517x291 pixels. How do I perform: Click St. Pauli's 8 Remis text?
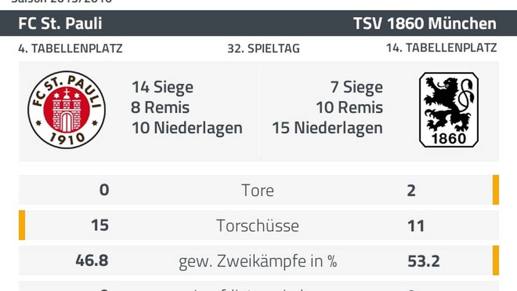160,107
